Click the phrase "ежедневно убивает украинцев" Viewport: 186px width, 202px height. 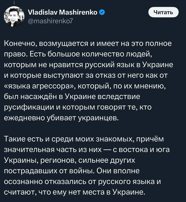click(60, 118)
